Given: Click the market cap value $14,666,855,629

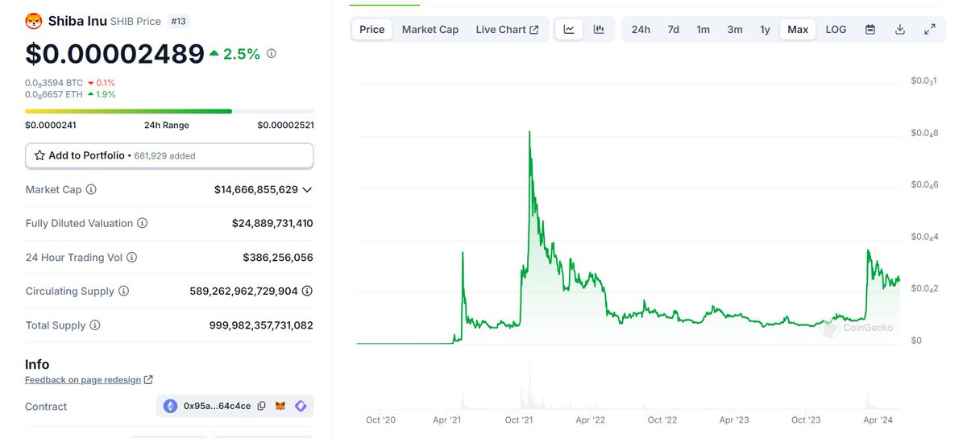Looking at the screenshot, I should [x=255, y=190].
